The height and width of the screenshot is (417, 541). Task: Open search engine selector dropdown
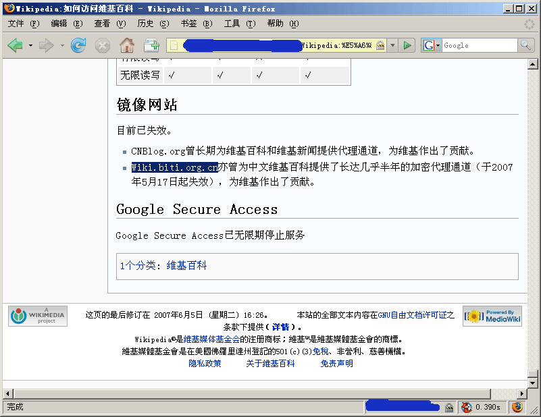tap(438, 45)
